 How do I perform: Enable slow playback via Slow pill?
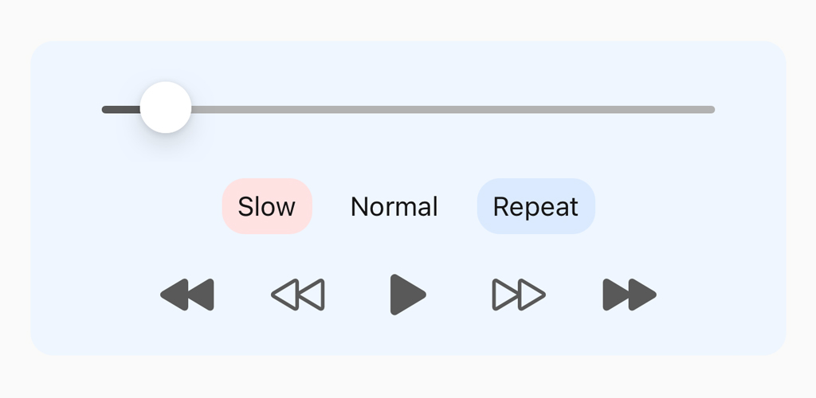(267, 206)
